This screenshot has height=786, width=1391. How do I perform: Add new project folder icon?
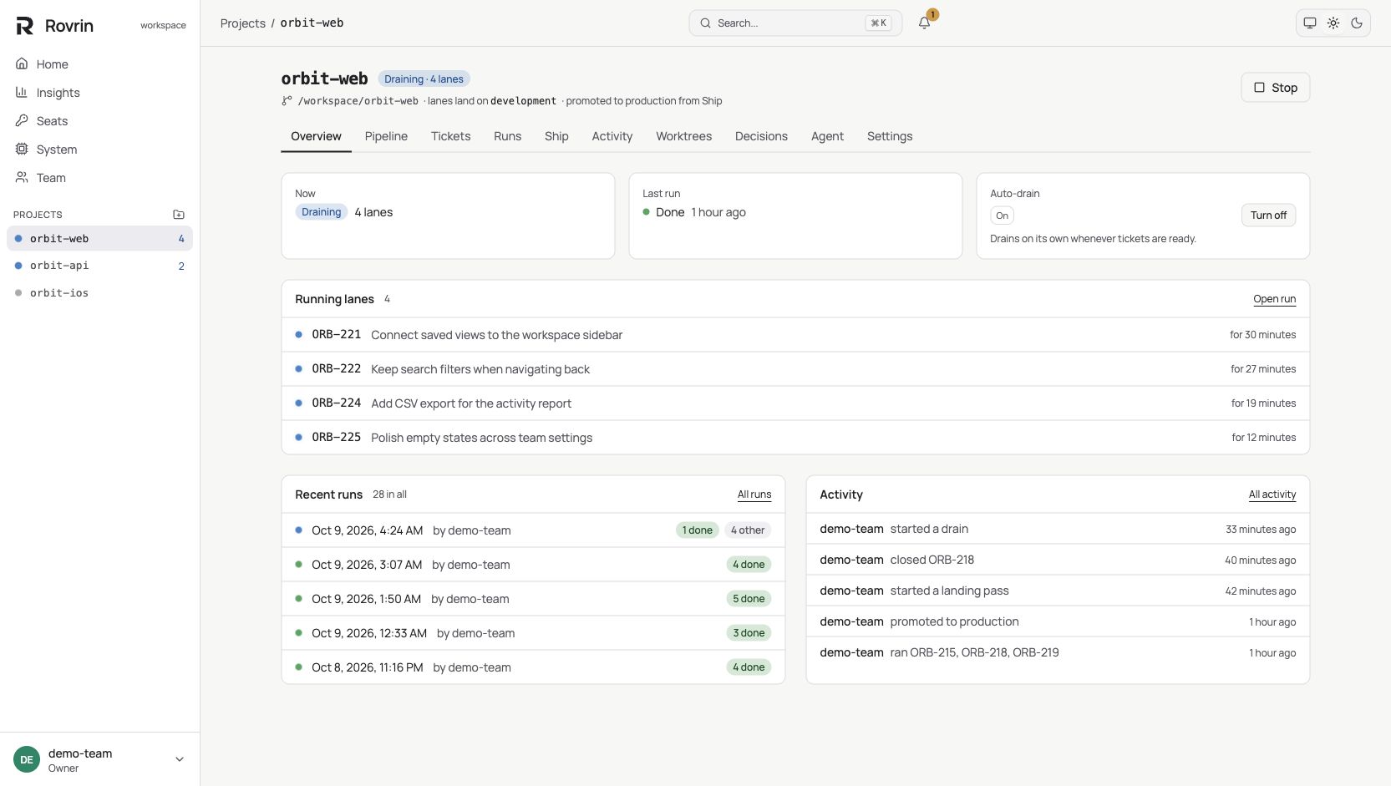(179, 215)
